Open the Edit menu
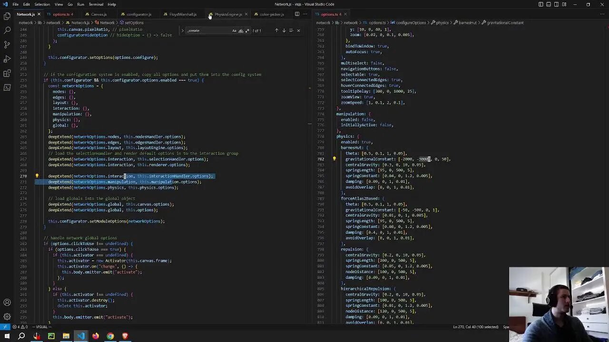609x342 pixels. pyautogui.click(x=27, y=4)
